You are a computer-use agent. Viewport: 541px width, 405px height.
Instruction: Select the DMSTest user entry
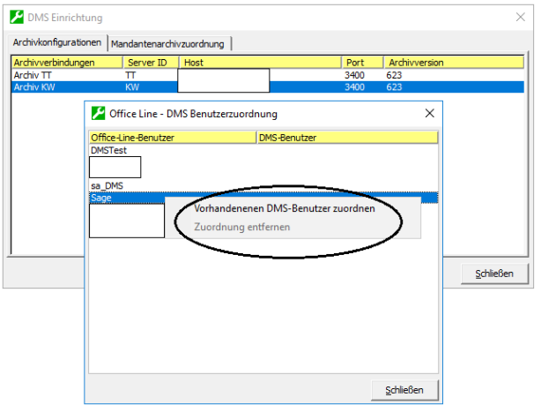pyautogui.click(x=108, y=151)
